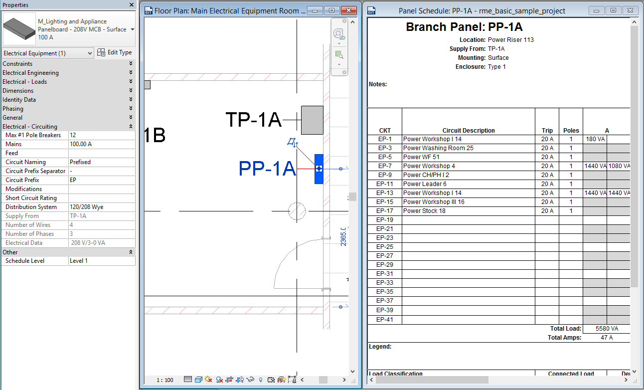Enable Shadows in the floor plan view
This screenshot has width=644, height=390.
[x=219, y=380]
